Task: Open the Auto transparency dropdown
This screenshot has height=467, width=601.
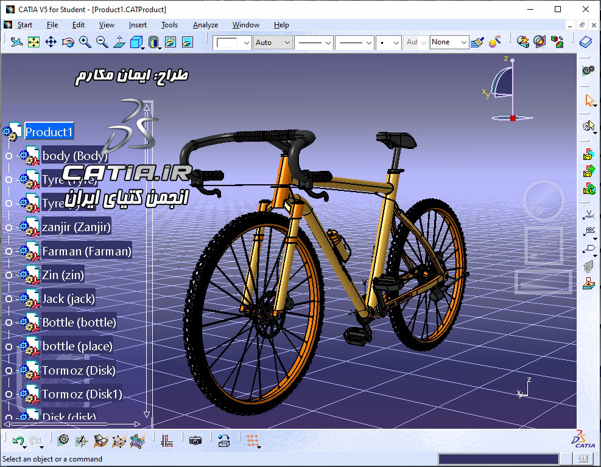Action: click(273, 43)
